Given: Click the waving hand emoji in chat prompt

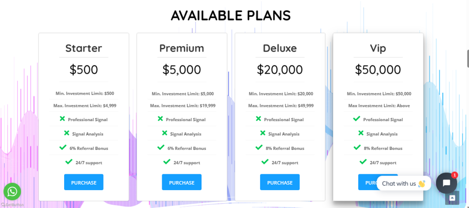Looking at the screenshot, I should click(x=421, y=183).
